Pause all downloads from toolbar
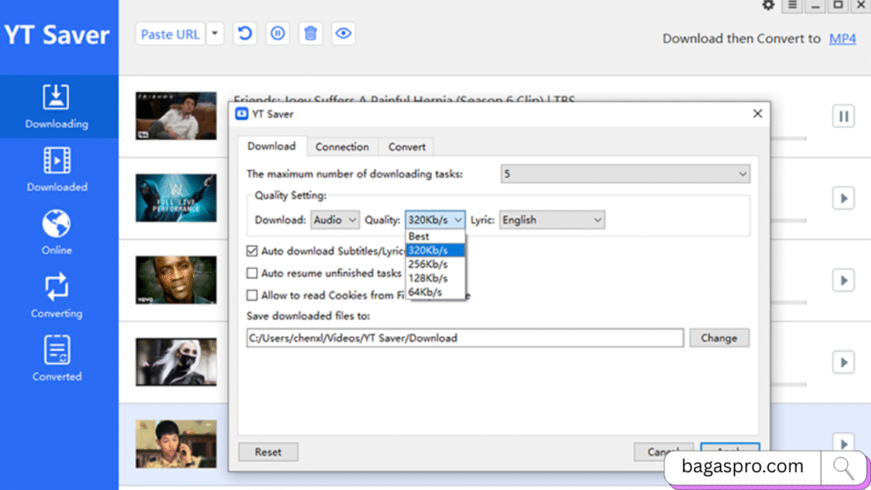The width and height of the screenshot is (871, 490). click(x=277, y=34)
